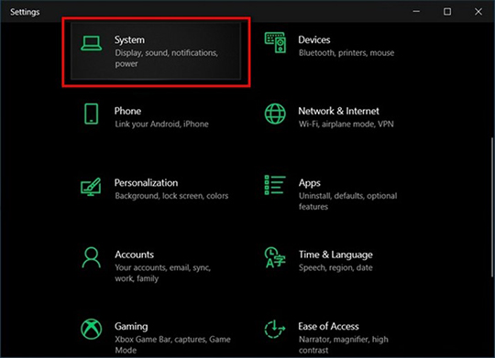Click the Devices keyboard and speaker icon
This screenshot has height=358, width=495.
275,43
